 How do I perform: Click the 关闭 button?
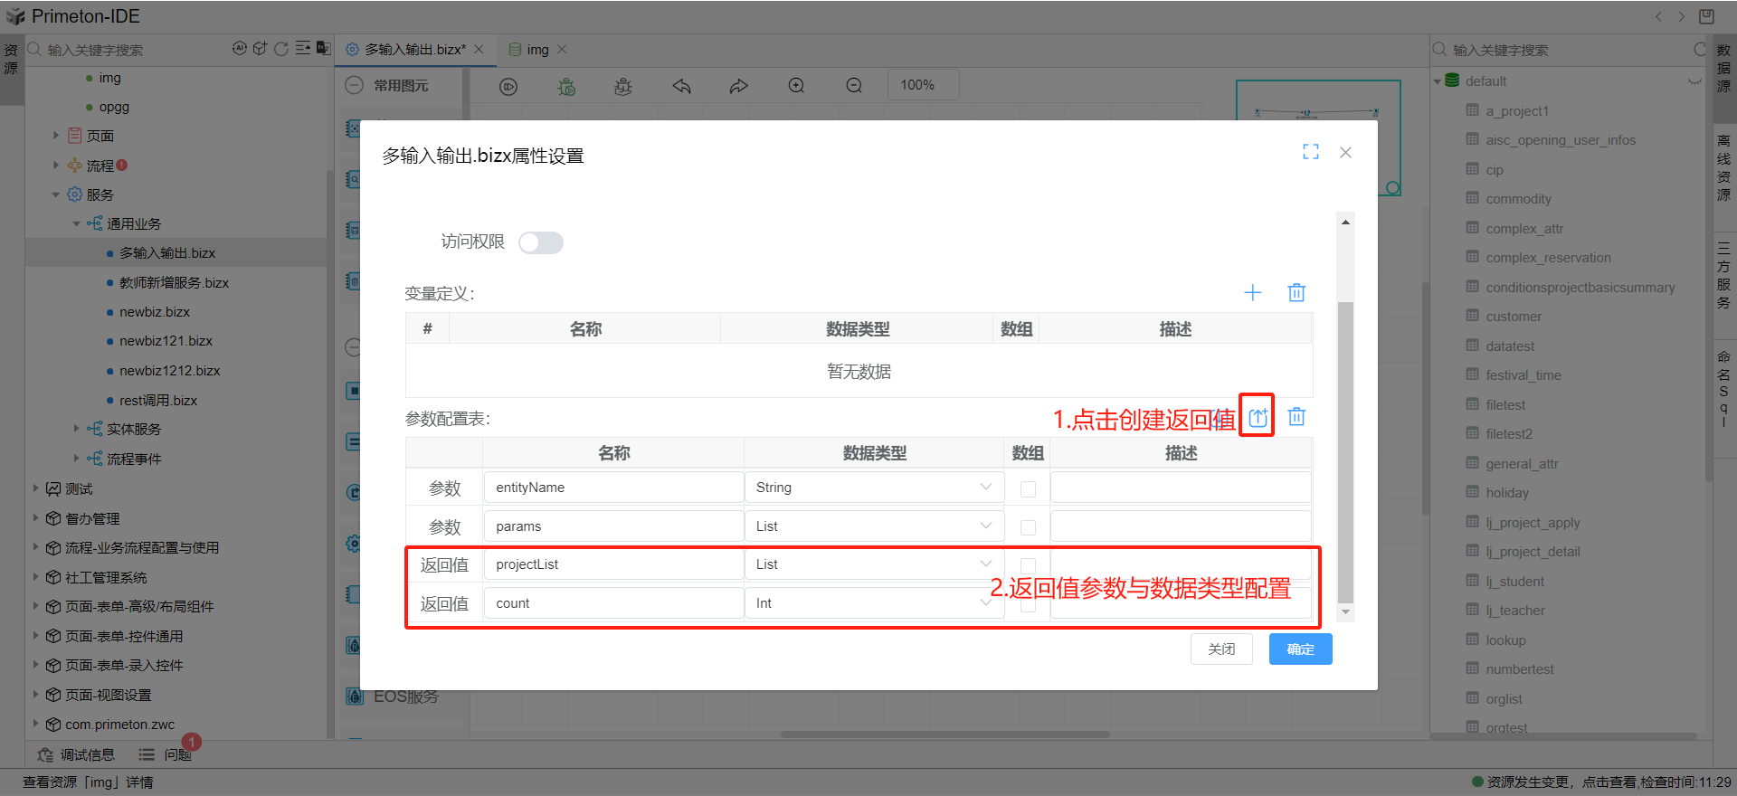(1221, 649)
